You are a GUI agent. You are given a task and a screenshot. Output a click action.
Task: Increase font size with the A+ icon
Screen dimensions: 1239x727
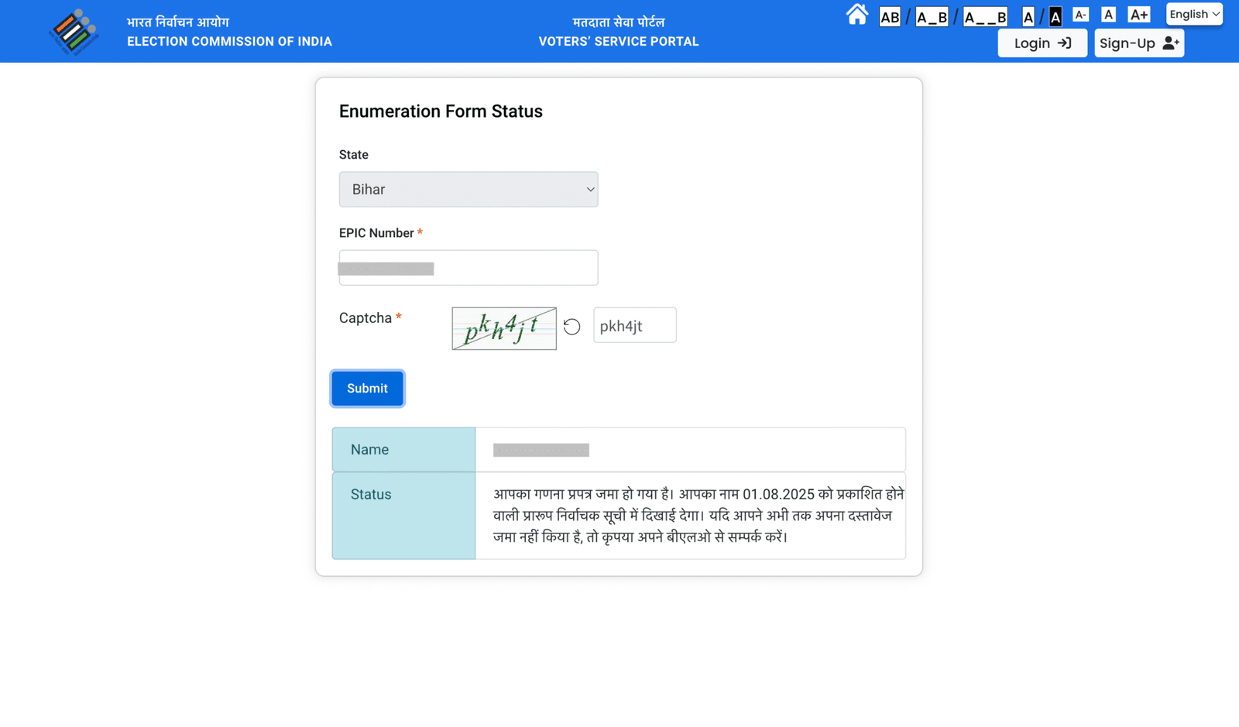click(1139, 13)
